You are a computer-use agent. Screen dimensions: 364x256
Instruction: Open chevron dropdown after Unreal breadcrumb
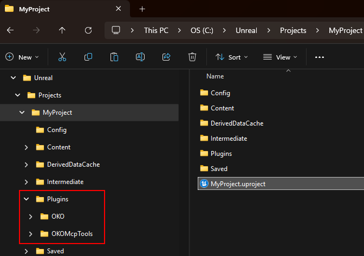(x=269, y=30)
